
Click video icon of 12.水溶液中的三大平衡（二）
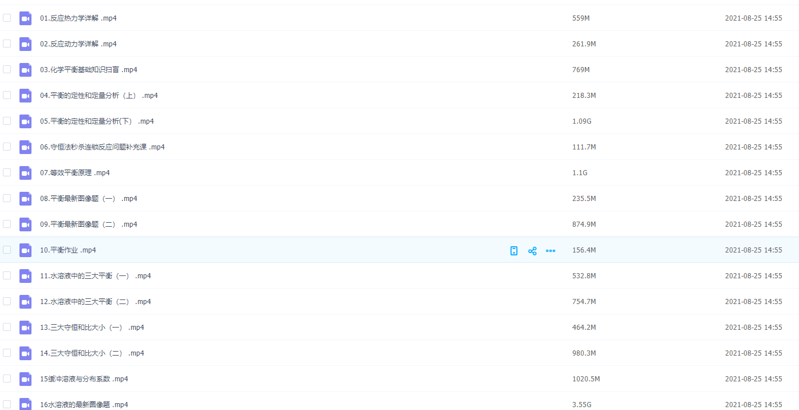(25, 302)
